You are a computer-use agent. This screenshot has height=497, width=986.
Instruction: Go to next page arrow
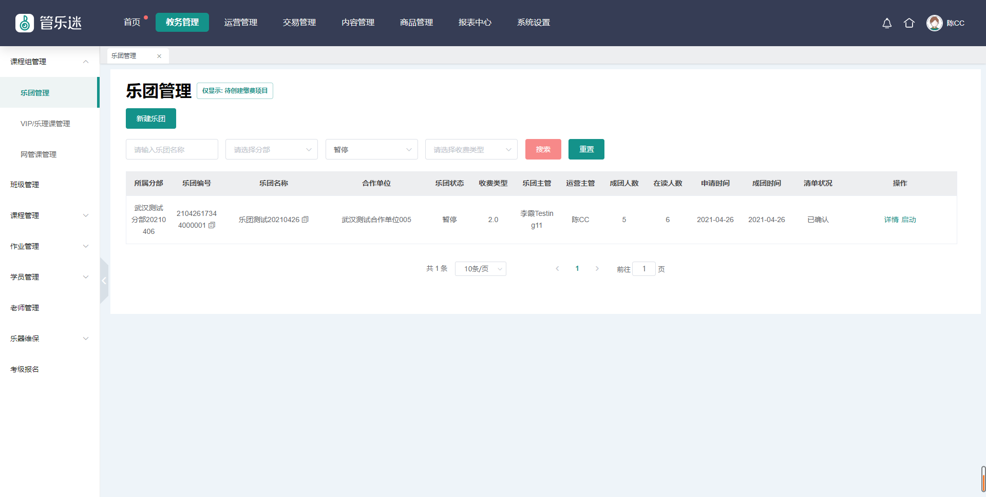[597, 269]
